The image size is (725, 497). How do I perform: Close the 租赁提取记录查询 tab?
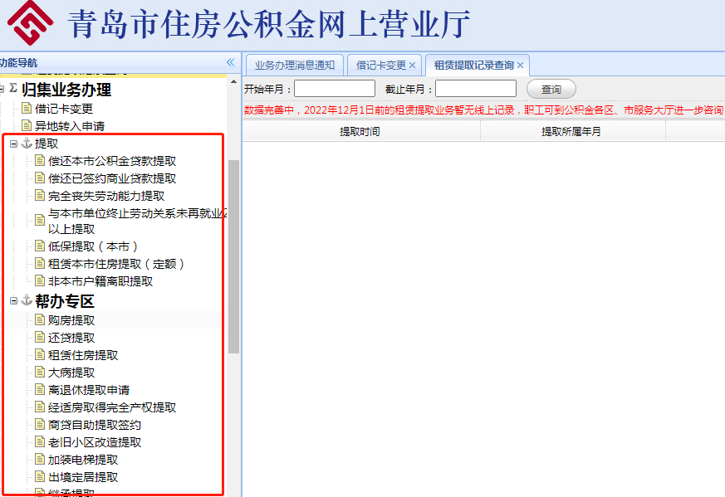coord(521,65)
